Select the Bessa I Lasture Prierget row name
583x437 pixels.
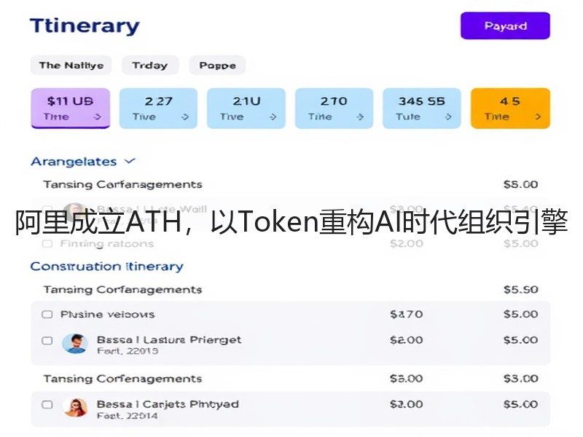tap(169, 339)
